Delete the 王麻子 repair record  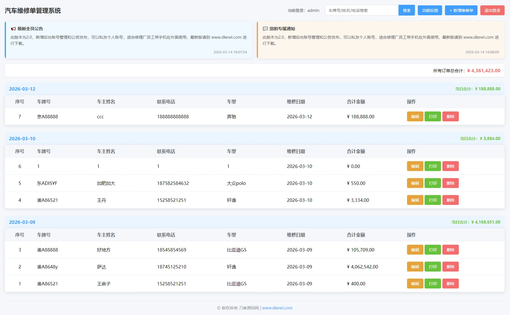[x=450, y=283]
